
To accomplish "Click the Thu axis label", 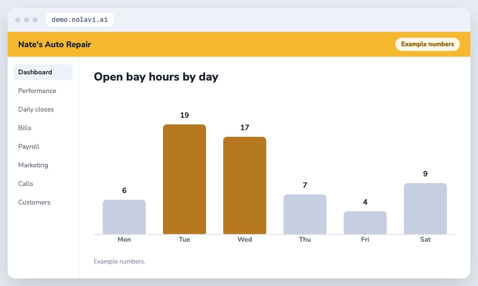I will [x=305, y=239].
